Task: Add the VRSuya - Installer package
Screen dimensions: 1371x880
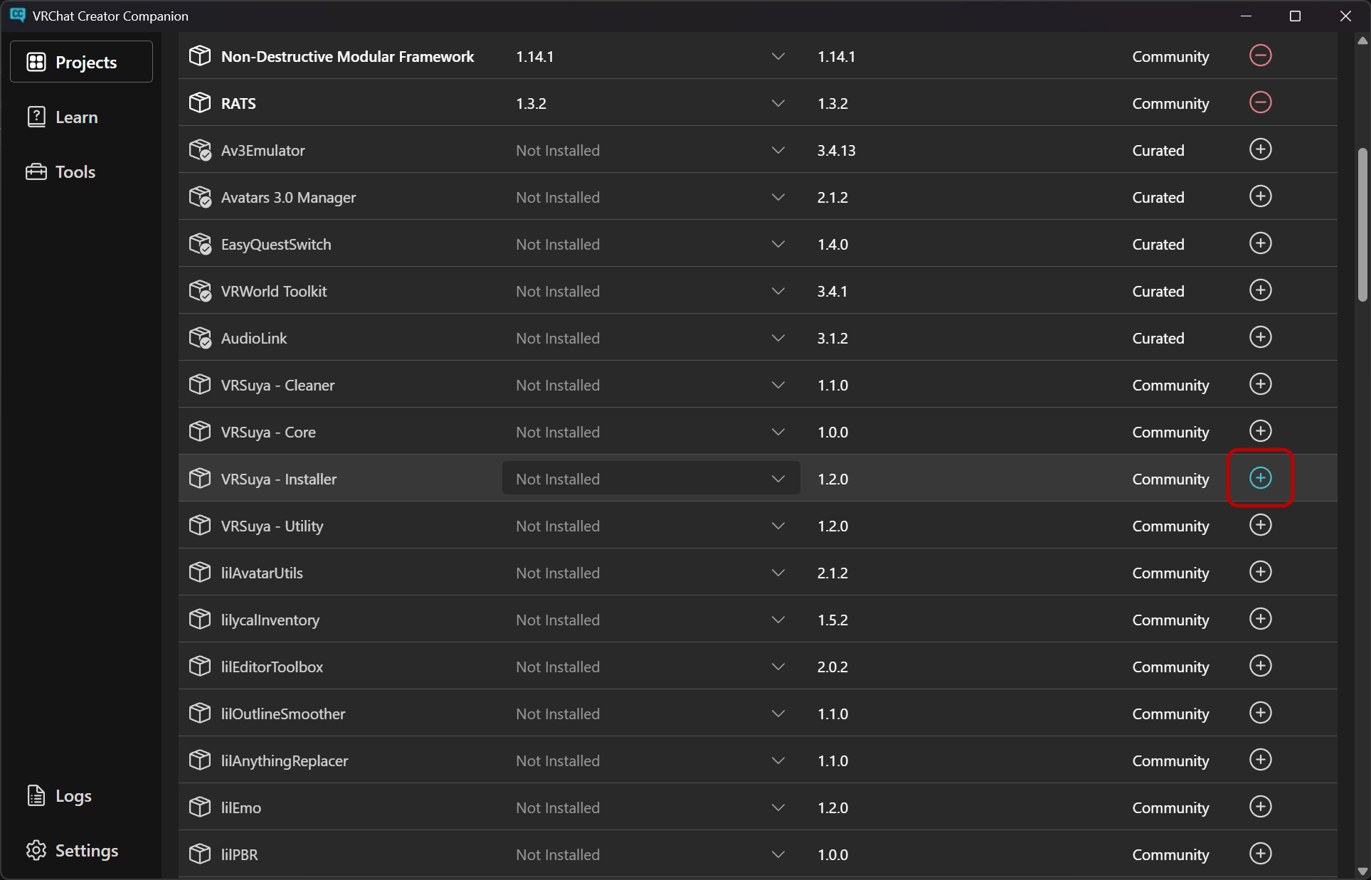Action: [1260, 478]
